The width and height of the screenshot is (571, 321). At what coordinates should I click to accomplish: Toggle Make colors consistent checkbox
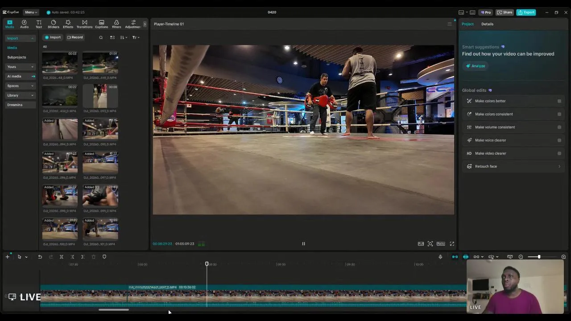(559, 114)
